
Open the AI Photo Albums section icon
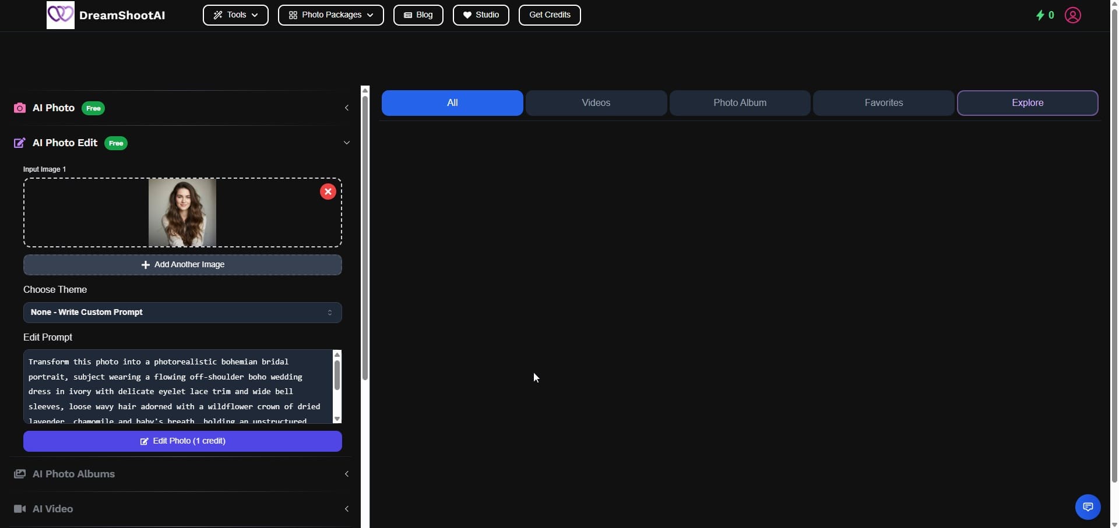(x=20, y=474)
